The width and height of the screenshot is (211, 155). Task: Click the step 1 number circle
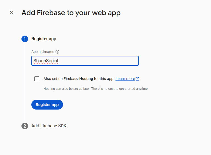pos(25,39)
